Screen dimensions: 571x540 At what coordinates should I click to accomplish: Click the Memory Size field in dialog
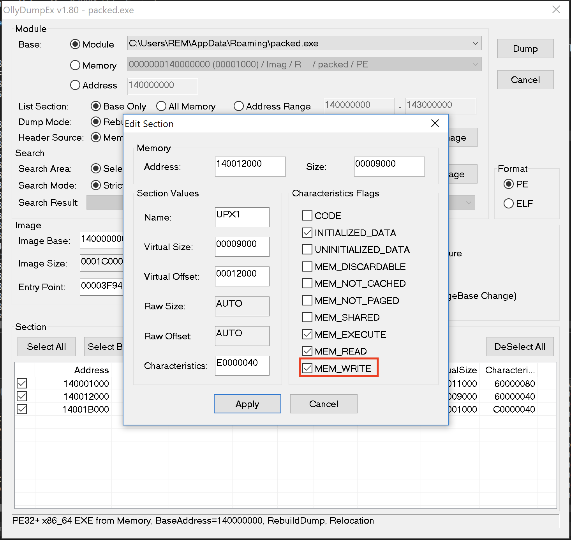(389, 166)
